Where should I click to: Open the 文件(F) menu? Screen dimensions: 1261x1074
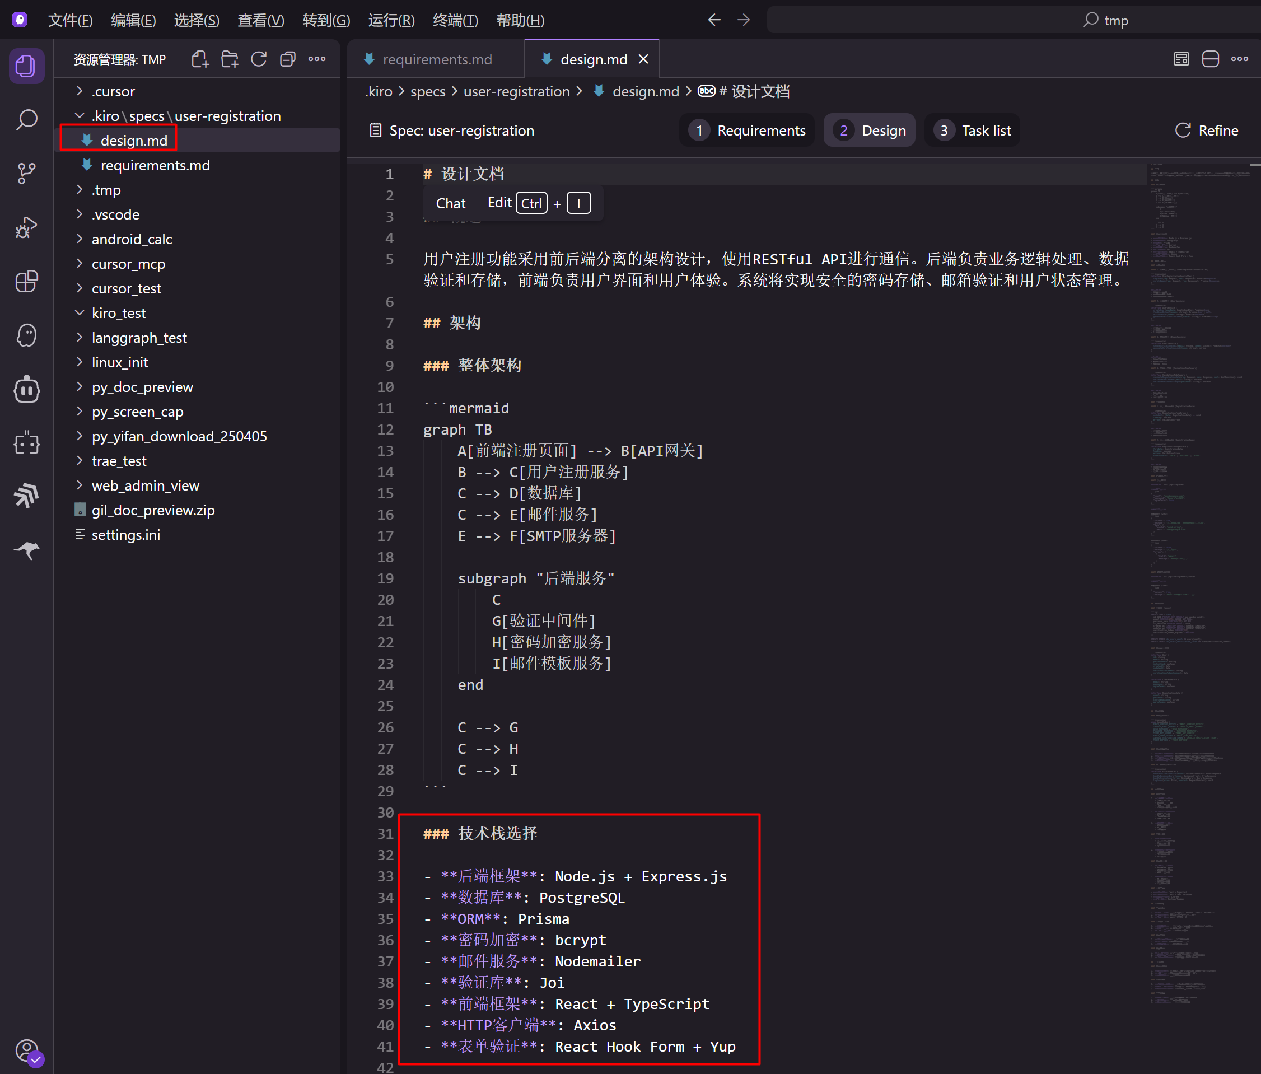point(71,20)
